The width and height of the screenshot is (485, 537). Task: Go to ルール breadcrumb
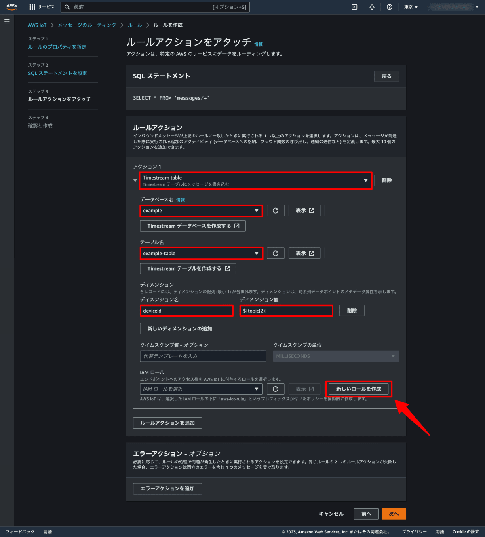(135, 25)
